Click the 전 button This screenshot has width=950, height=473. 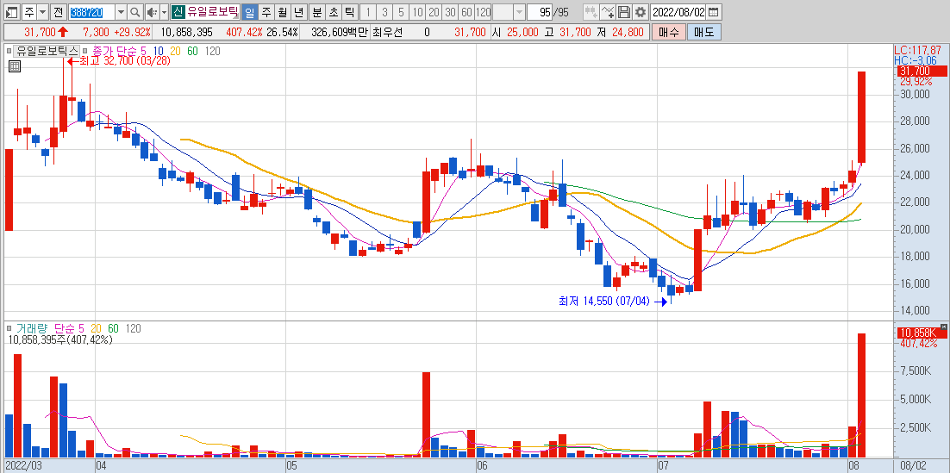57,12
